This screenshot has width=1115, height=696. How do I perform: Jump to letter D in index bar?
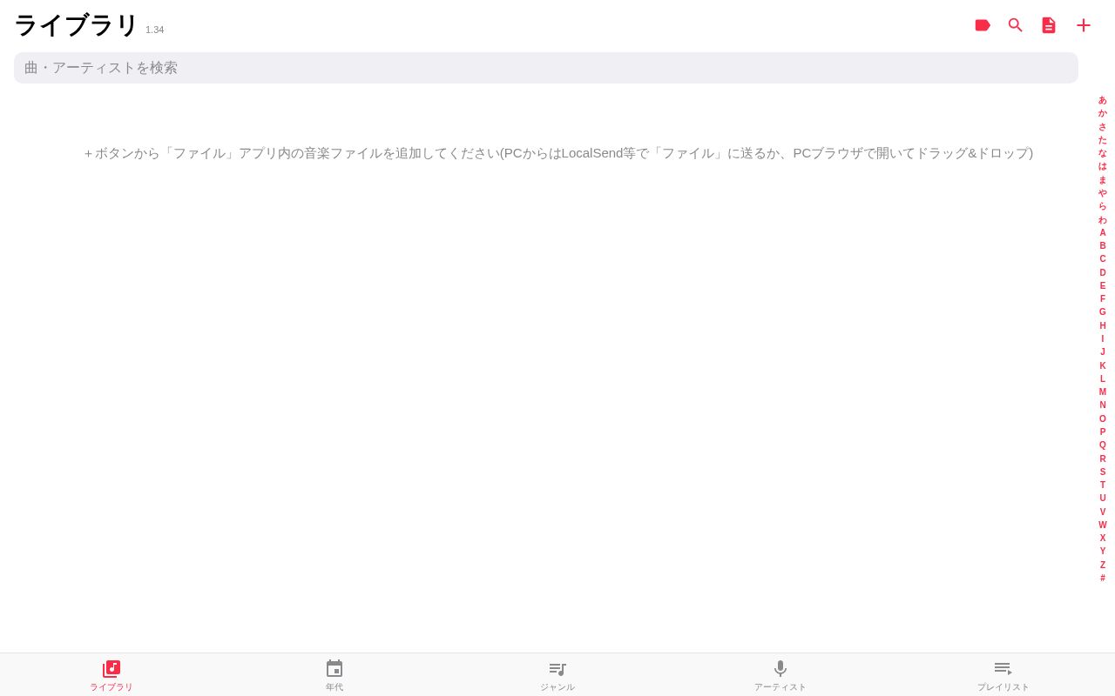point(1103,273)
